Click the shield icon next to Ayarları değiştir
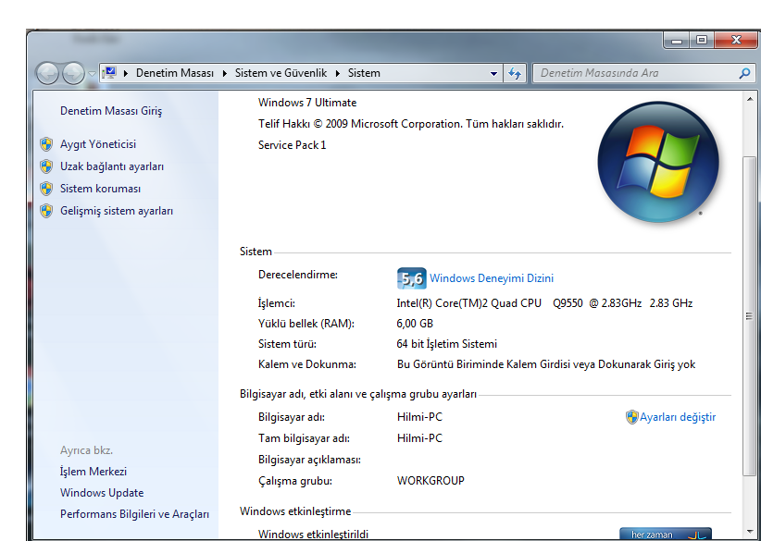This screenshot has height=541, width=761. click(631, 417)
